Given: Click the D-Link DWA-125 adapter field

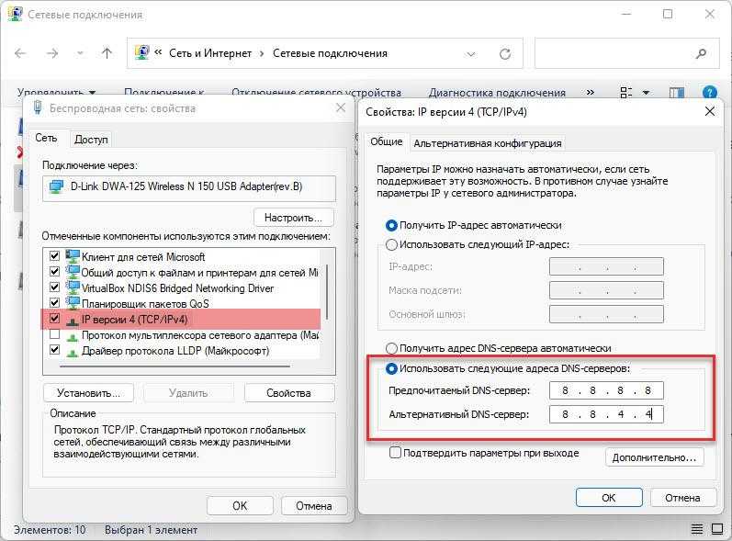Looking at the screenshot, I should coord(188,186).
